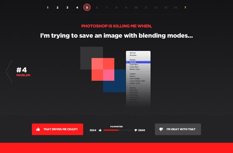Select the highlighted page 5 circle
233x153 pixels.
87,7
